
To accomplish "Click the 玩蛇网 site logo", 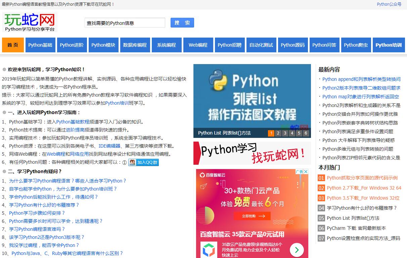I will 30,22.
